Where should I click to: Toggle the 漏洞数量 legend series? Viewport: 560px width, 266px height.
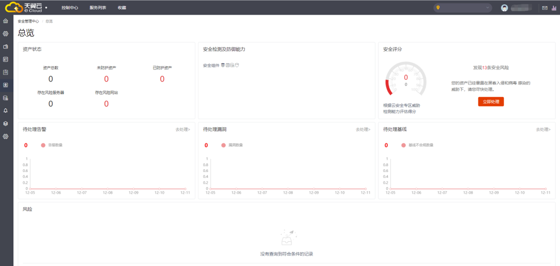[x=232, y=145]
